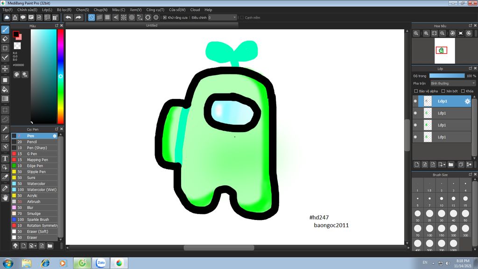
Task: Select the Lasso tool
Action: click(5, 119)
